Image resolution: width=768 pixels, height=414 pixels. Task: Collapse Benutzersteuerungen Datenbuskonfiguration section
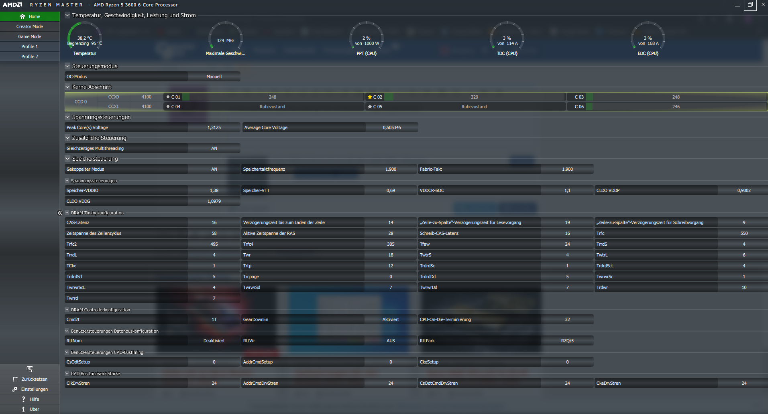67,331
